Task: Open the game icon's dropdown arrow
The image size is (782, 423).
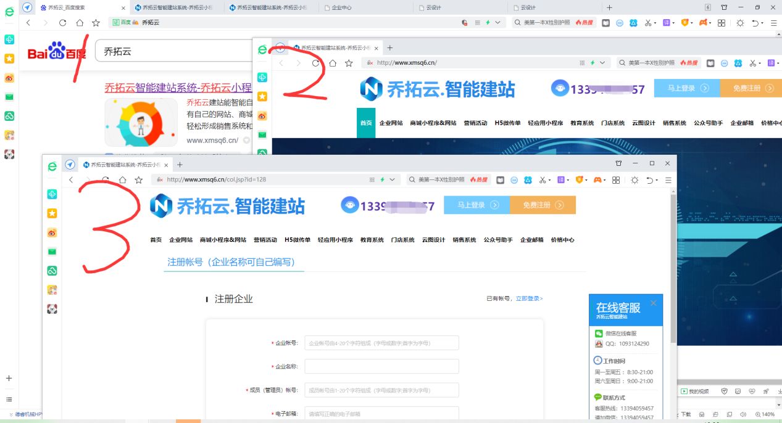Action: (x=605, y=179)
